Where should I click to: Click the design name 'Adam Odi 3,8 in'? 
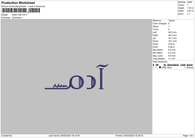[19, 15]
